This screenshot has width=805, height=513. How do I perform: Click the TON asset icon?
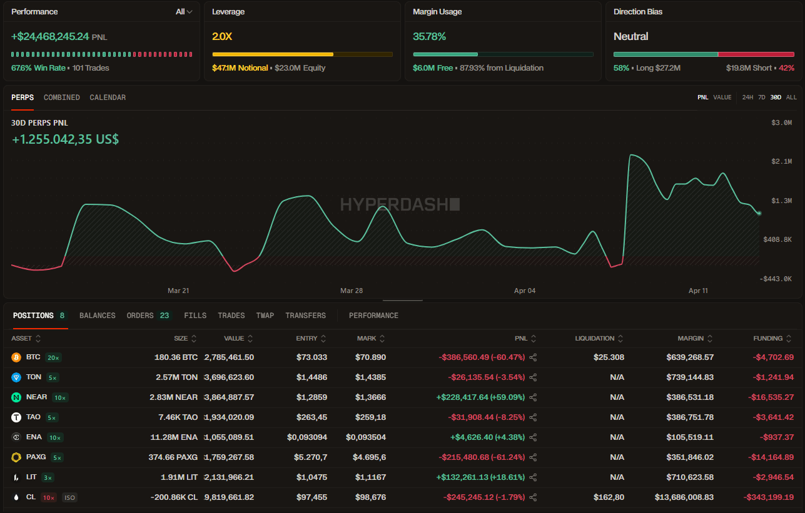[x=16, y=377]
